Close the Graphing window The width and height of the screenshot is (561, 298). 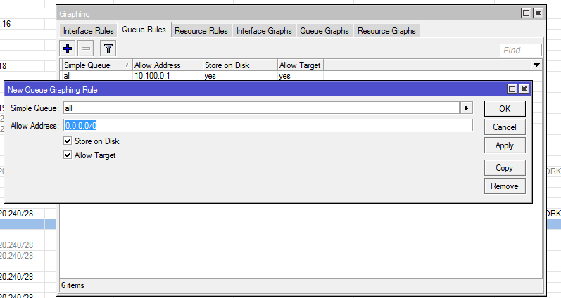pos(538,13)
